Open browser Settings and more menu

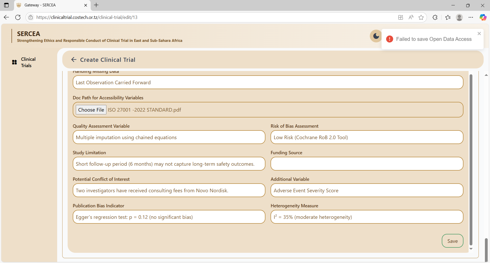click(471, 17)
